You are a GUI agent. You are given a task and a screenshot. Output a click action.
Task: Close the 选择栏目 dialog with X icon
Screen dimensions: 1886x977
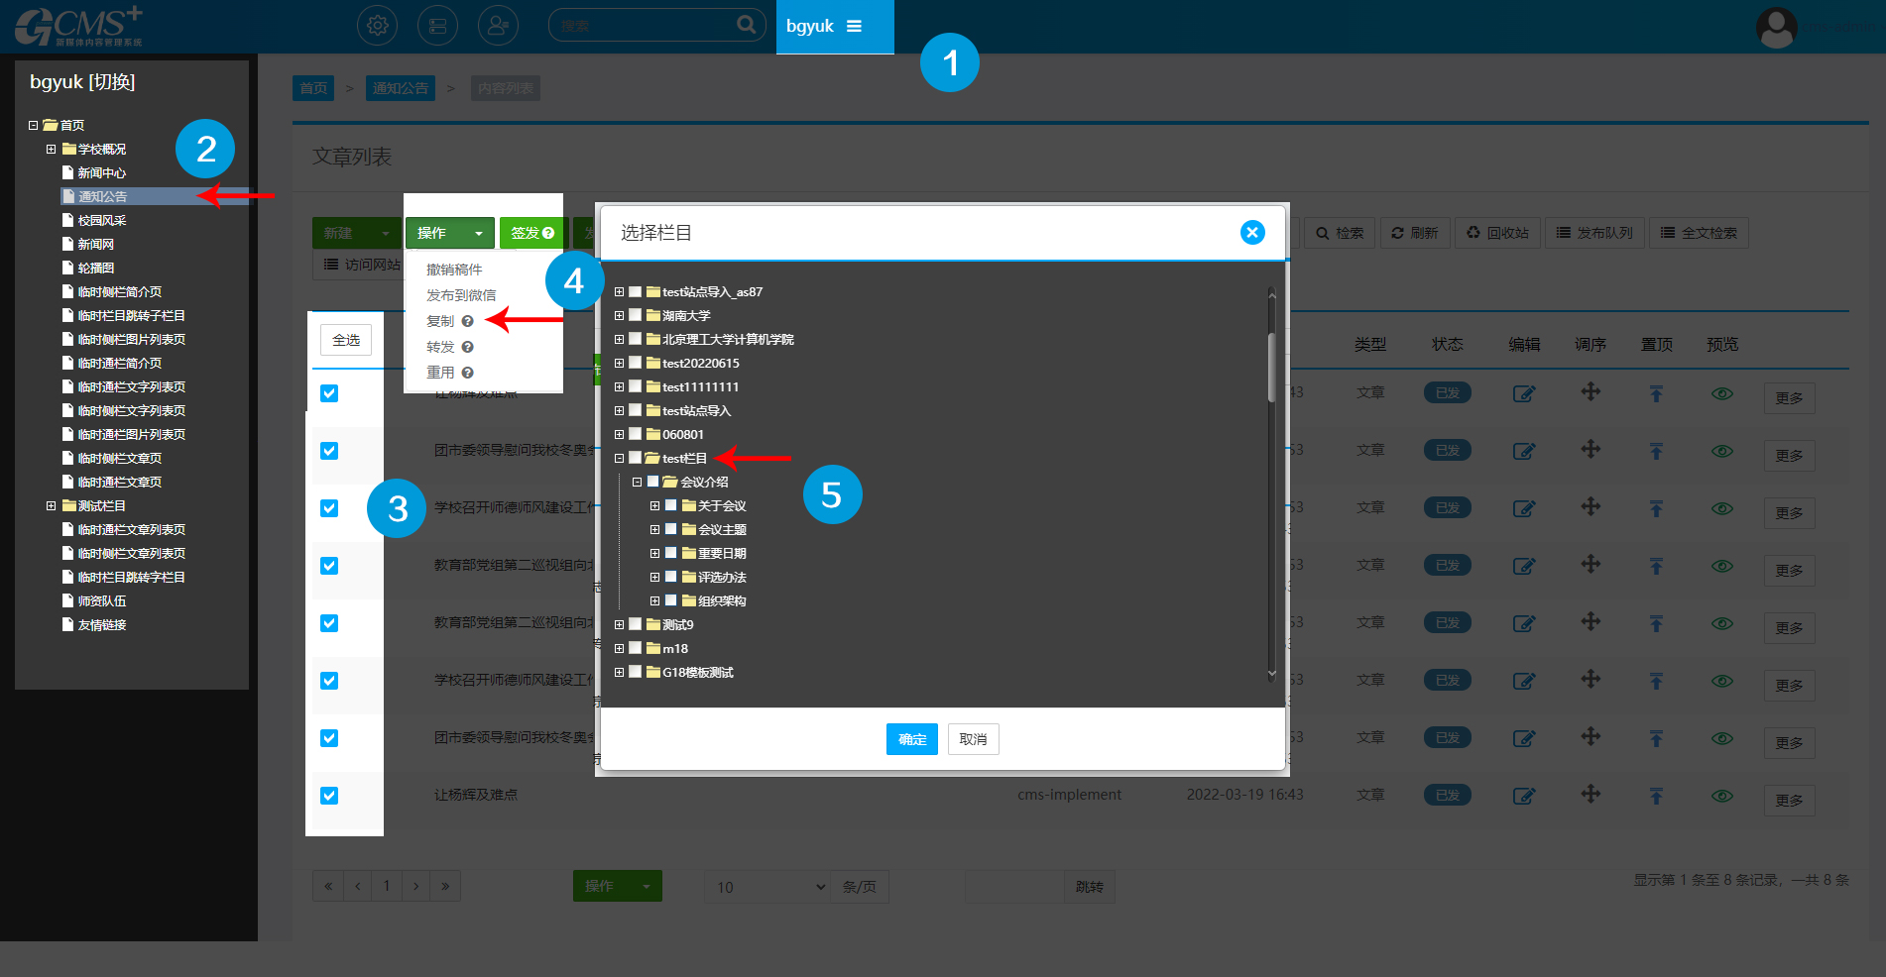[x=1252, y=232]
